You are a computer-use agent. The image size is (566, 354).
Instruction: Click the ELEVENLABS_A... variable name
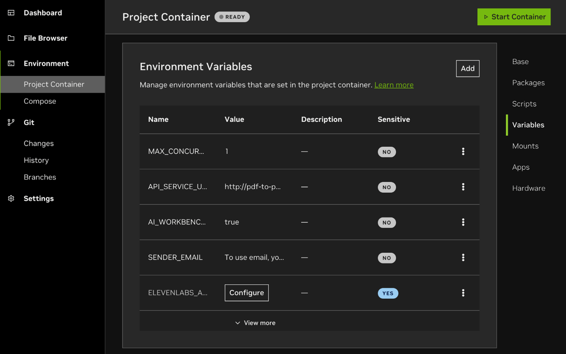tap(178, 293)
